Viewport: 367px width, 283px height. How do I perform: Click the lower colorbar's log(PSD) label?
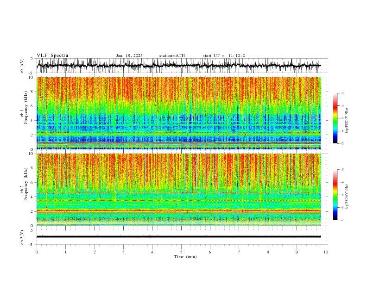347,197
